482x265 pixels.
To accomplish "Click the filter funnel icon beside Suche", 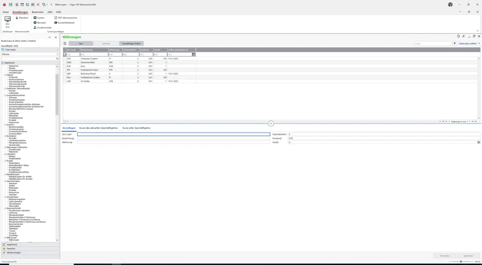I will pyautogui.click(x=455, y=43).
